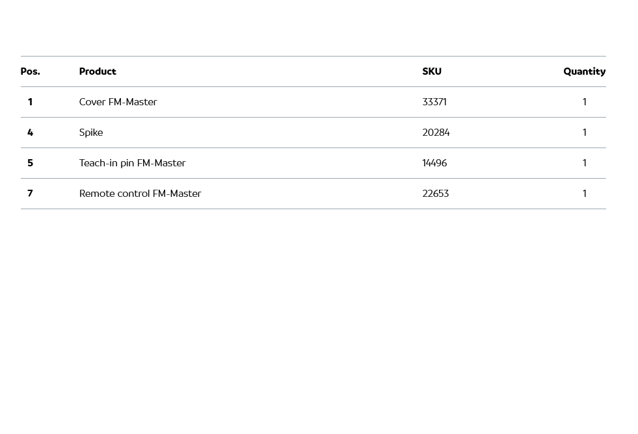Viewport: 638px width, 434px height.
Task: Click quantity value for Cover FM-Master
Action: (x=584, y=102)
